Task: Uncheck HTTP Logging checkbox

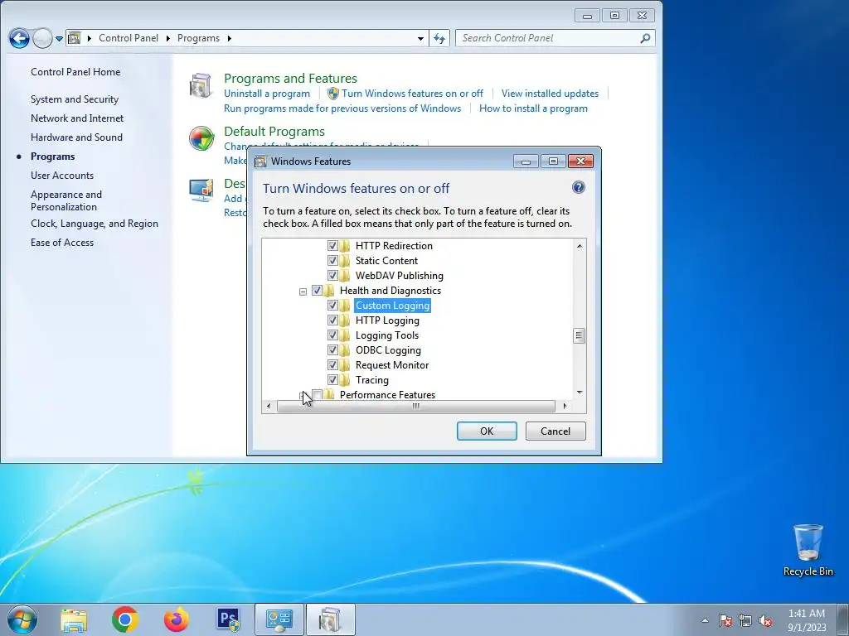Action: point(332,320)
